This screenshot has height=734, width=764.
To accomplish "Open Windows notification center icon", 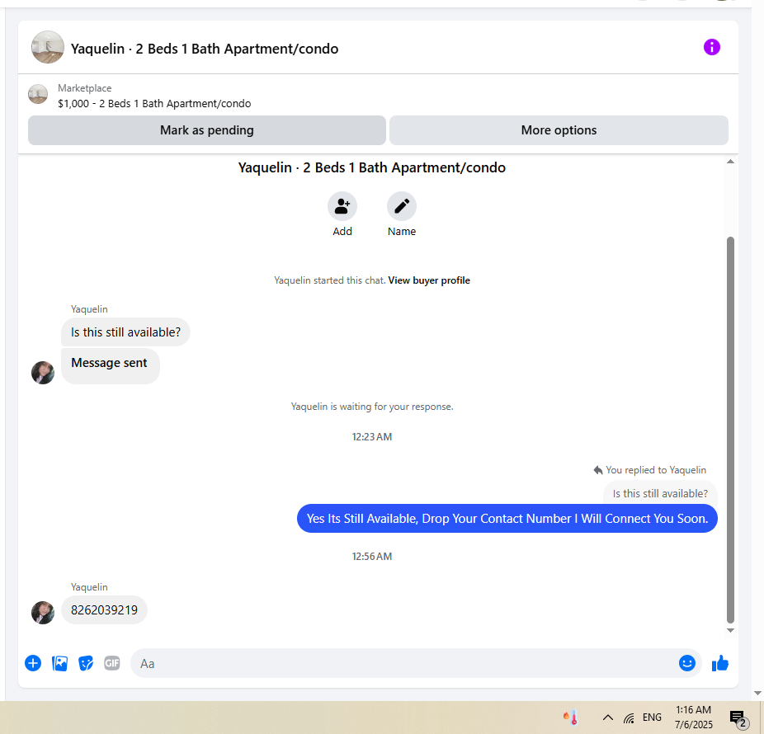I will point(738,718).
